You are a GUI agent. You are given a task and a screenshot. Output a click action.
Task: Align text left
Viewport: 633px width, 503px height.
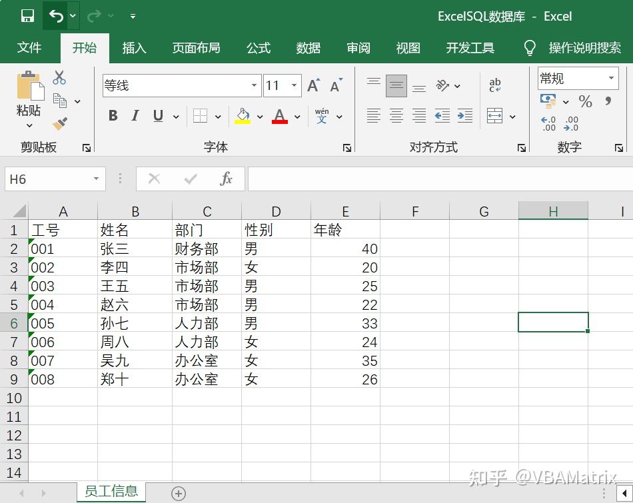[x=373, y=116]
